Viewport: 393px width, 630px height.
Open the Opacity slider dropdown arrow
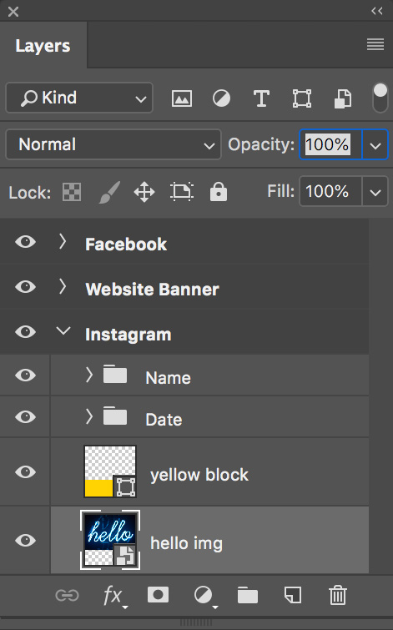pyautogui.click(x=375, y=145)
